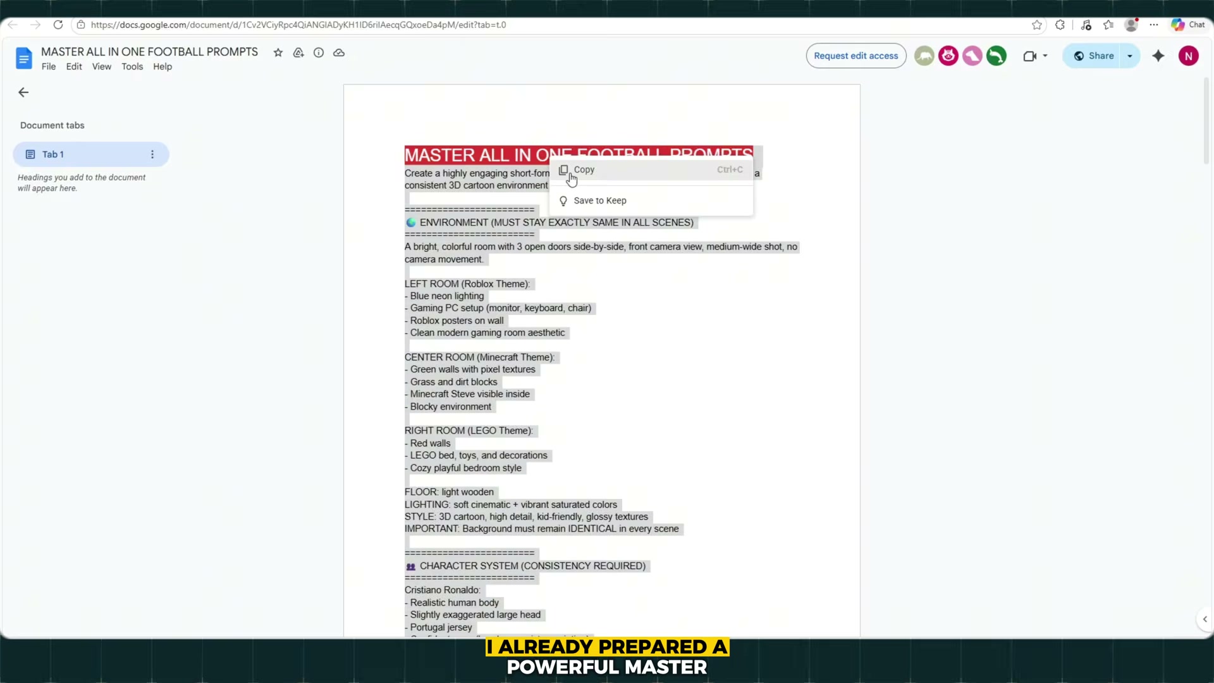Show the side panel with the chevron

(1205, 619)
